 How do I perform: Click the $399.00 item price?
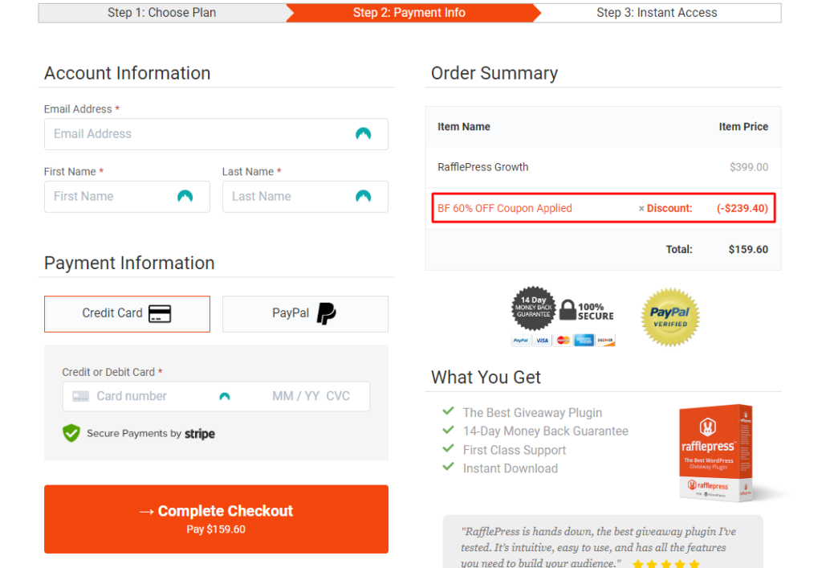click(749, 167)
